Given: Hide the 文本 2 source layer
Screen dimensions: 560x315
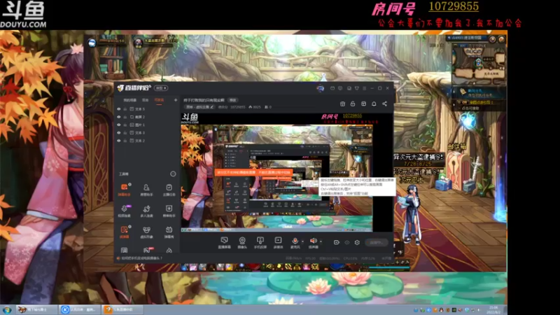Looking at the screenshot, I should tap(119, 141).
